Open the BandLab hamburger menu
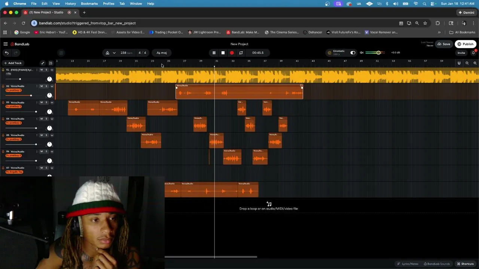This screenshot has width=479, height=269. [x=6, y=44]
